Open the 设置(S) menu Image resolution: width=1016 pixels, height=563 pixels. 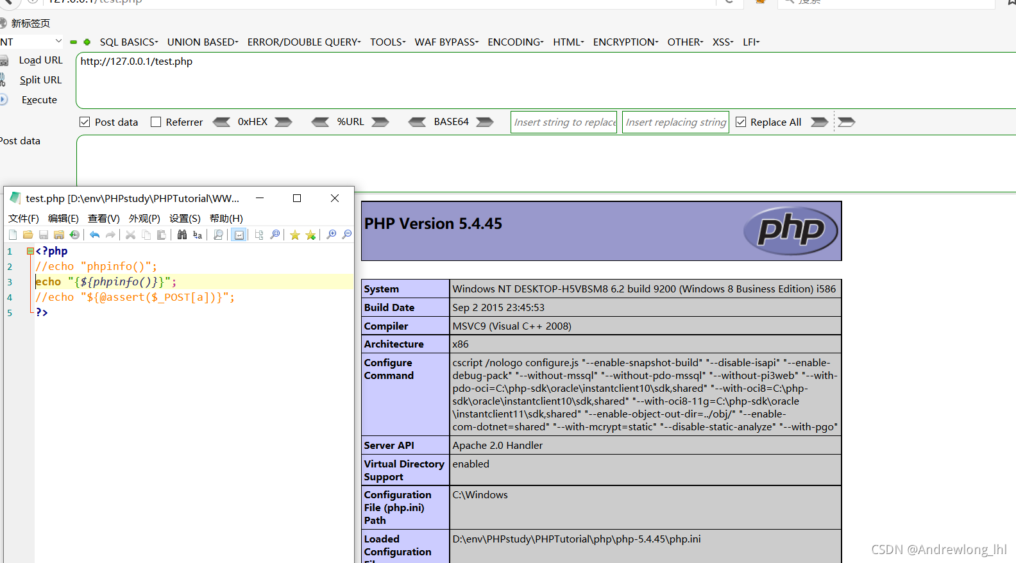click(x=185, y=219)
